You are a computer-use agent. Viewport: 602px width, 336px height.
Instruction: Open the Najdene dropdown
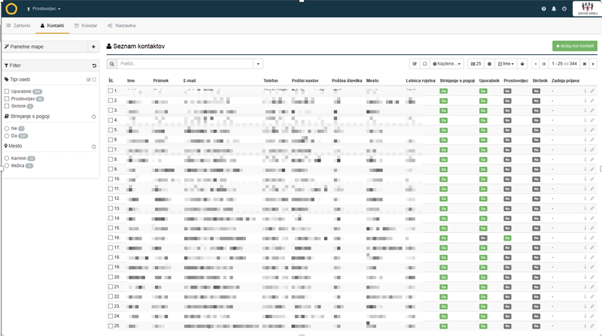click(x=447, y=64)
